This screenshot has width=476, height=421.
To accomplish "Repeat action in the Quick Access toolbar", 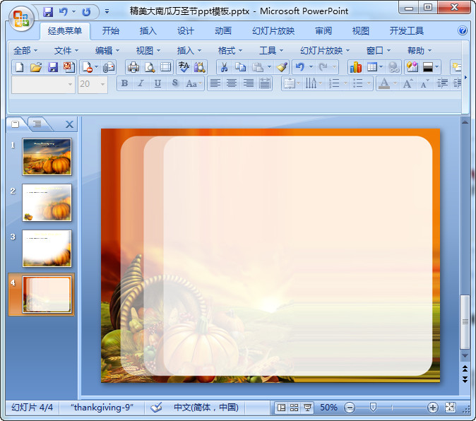I will (87, 12).
